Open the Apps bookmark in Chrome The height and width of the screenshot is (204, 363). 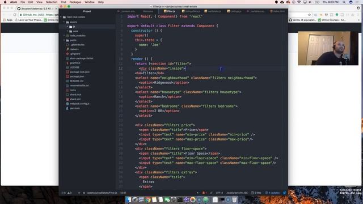(7, 20)
